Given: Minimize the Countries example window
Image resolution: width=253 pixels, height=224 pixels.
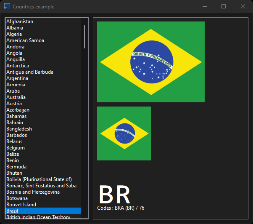Looking at the screenshot, I should tap(205, 6).
